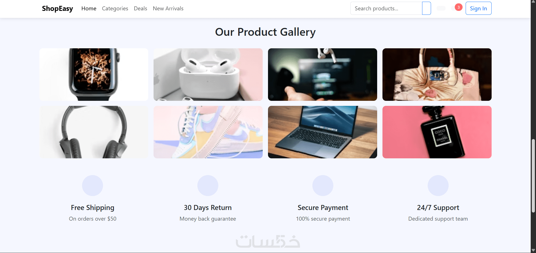This screenshot has width=536, height=253.
Task: View the Chanel perfume bottle image
Action: coord(437,132)
